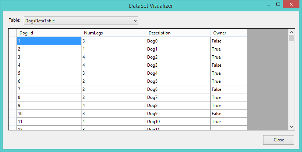This screenshot has width=302, height=152.
Task: Select the Dog_Id cell containing 1
Action: tap(49, 41)
